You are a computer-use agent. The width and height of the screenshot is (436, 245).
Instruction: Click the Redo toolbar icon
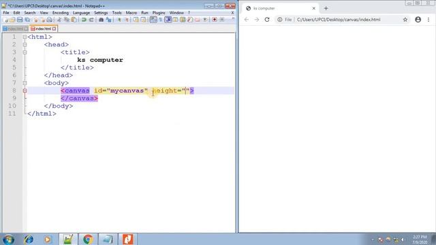coord(91,20)
